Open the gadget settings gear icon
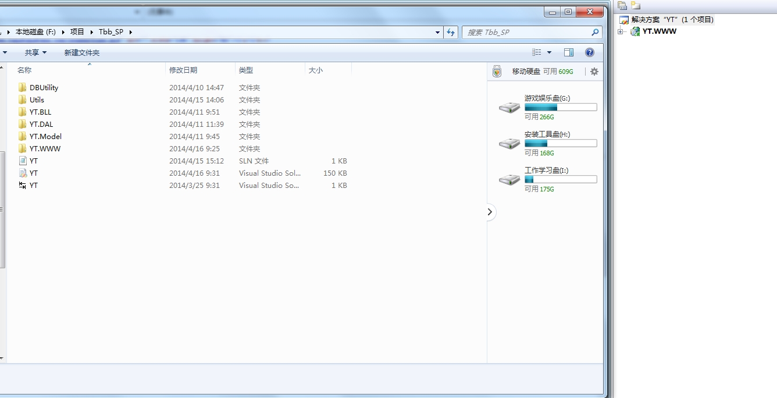Image resolution: width=777 pixels, height=398 pixels. coord(594,72)
